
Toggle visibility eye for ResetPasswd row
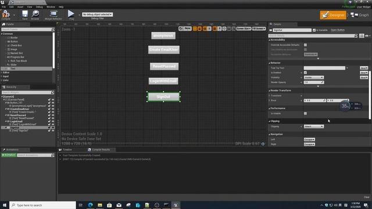(x=53, y=115)
